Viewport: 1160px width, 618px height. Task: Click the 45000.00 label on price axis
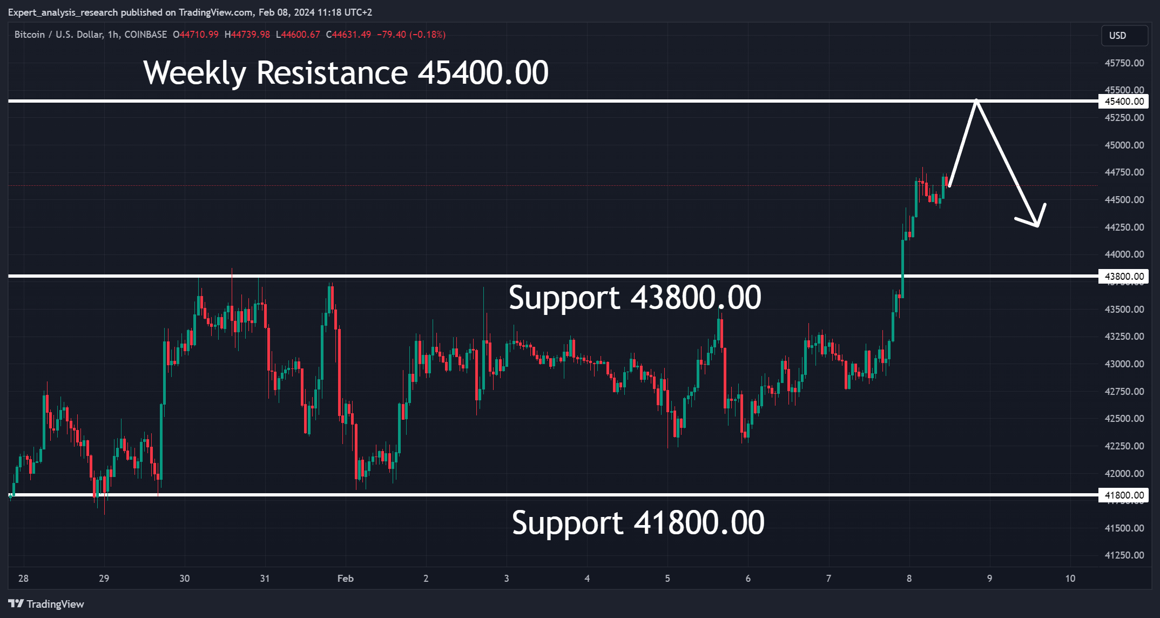[1124, 145]
